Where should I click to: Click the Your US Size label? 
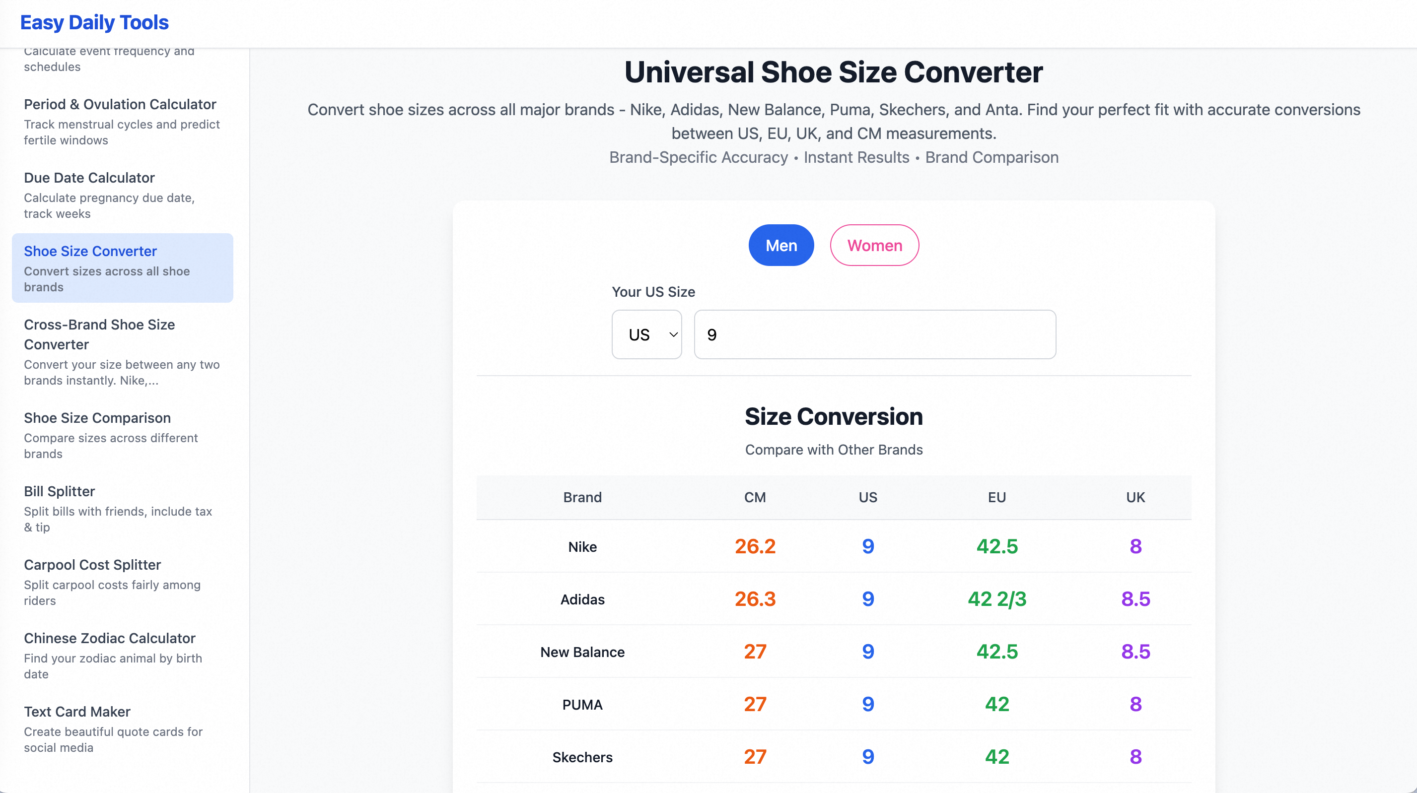click(653, 292)
